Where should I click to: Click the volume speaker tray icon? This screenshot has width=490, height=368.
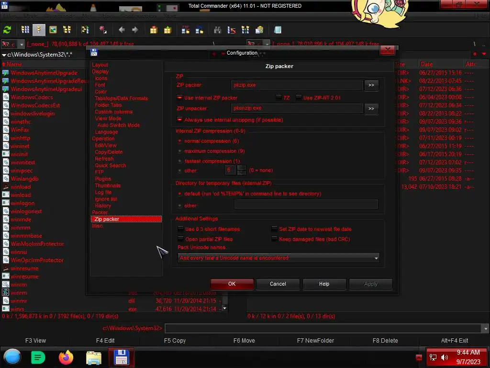click(445, 357)
